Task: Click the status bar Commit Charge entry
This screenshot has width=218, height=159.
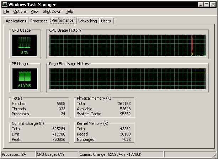Action: [121, 154]
